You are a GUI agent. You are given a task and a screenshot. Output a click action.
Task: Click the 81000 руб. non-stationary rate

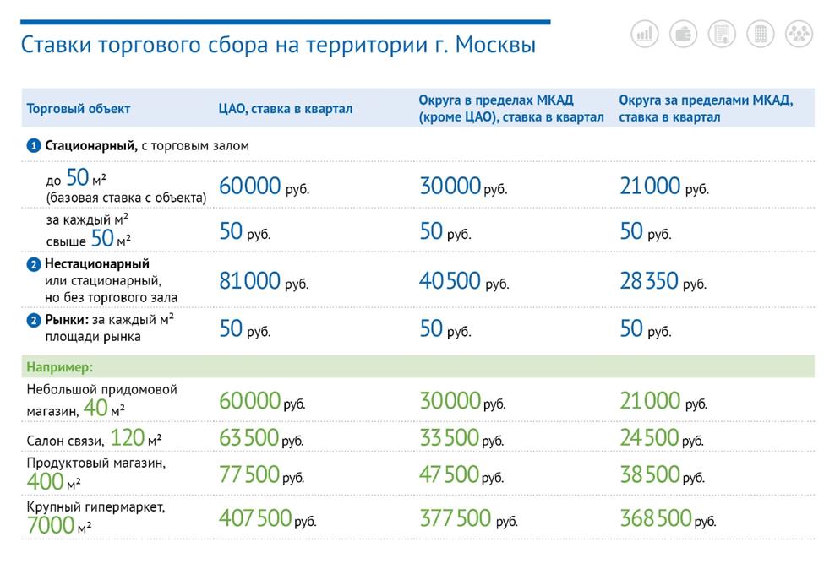pos(264,281)
